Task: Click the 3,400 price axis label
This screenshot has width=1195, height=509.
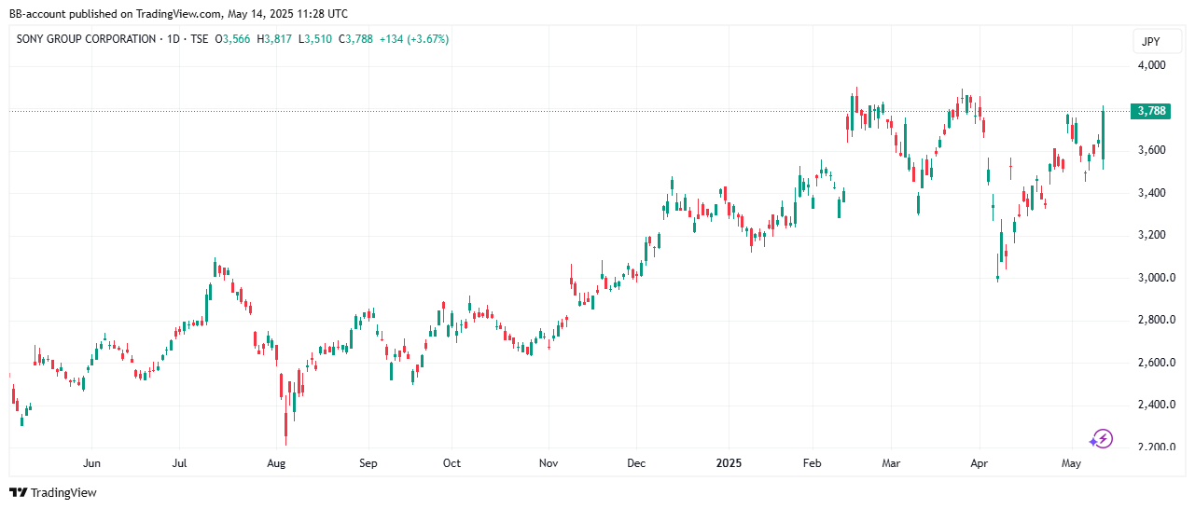Action: click(1152, 193)
